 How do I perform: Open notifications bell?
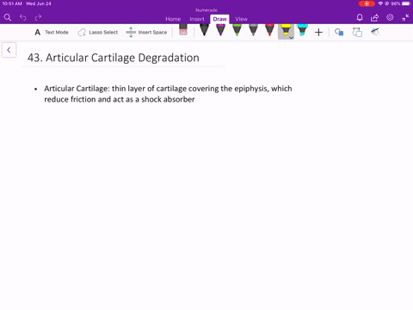click(360, 18)
